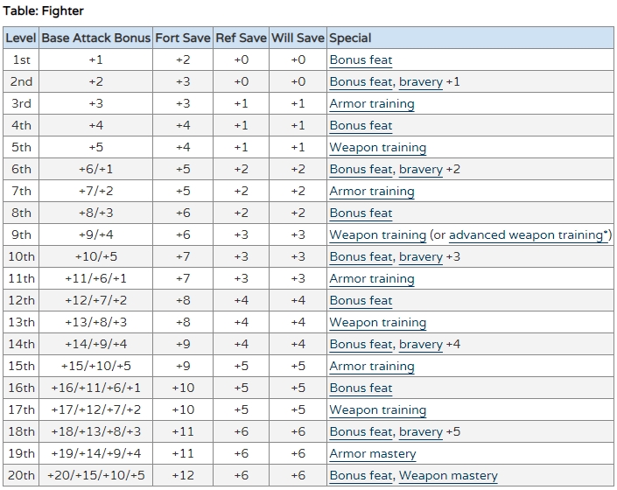Open bravery link in 2nd level row
The height and width of the screenshot is (490, 617).
tap(420, 82)
